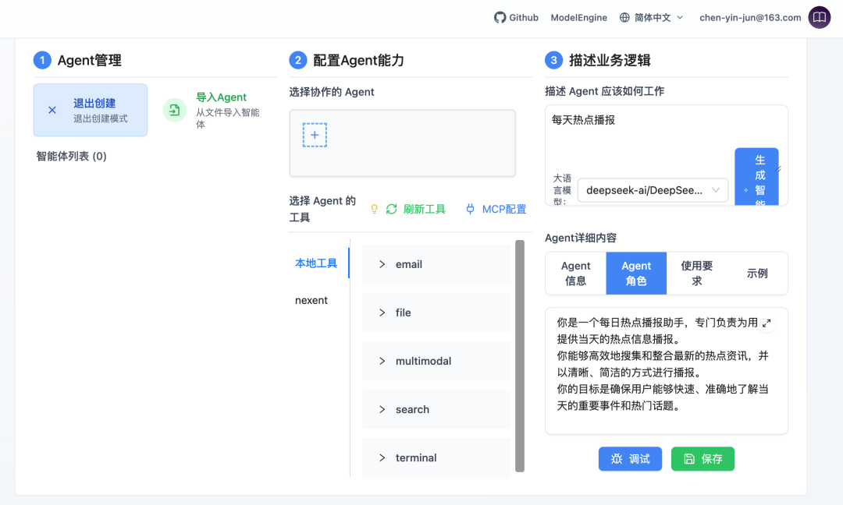The width and height of the screenshot is (843, 505).
Task: Click the 刷新工具 button
Action: point(415,210)
